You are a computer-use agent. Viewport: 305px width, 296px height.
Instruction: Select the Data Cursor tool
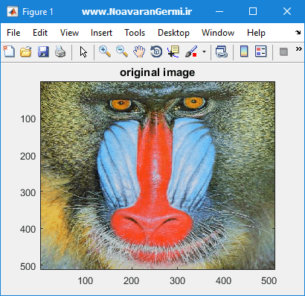[x=173, y=51]
